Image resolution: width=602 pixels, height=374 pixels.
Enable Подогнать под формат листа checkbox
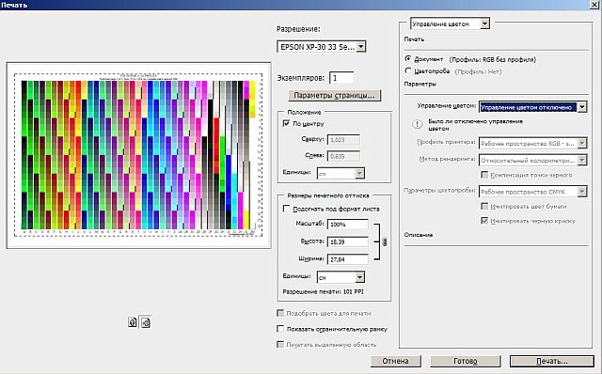tap(286, 209)
